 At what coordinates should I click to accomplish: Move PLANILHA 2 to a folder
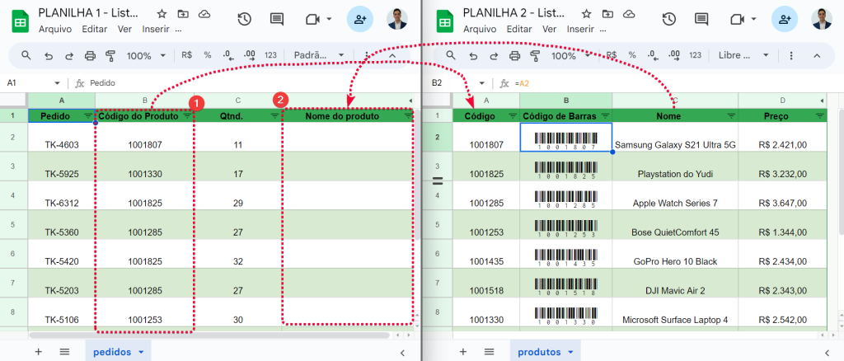607,14
